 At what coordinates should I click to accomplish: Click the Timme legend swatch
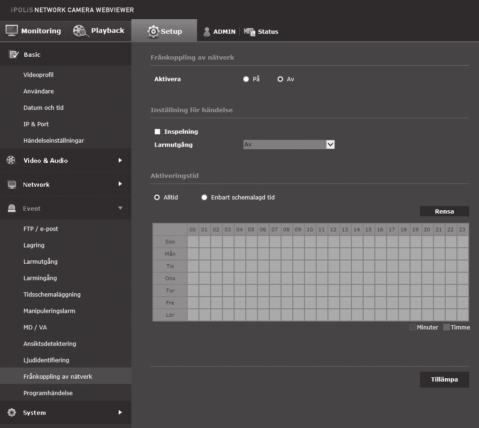point(446,327)
